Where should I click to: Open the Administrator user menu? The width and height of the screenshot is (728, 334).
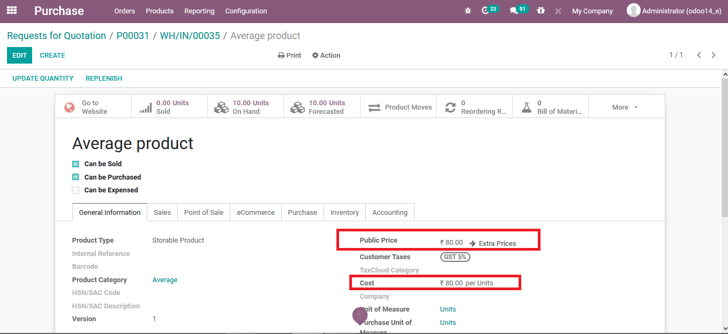coord(674,11)
